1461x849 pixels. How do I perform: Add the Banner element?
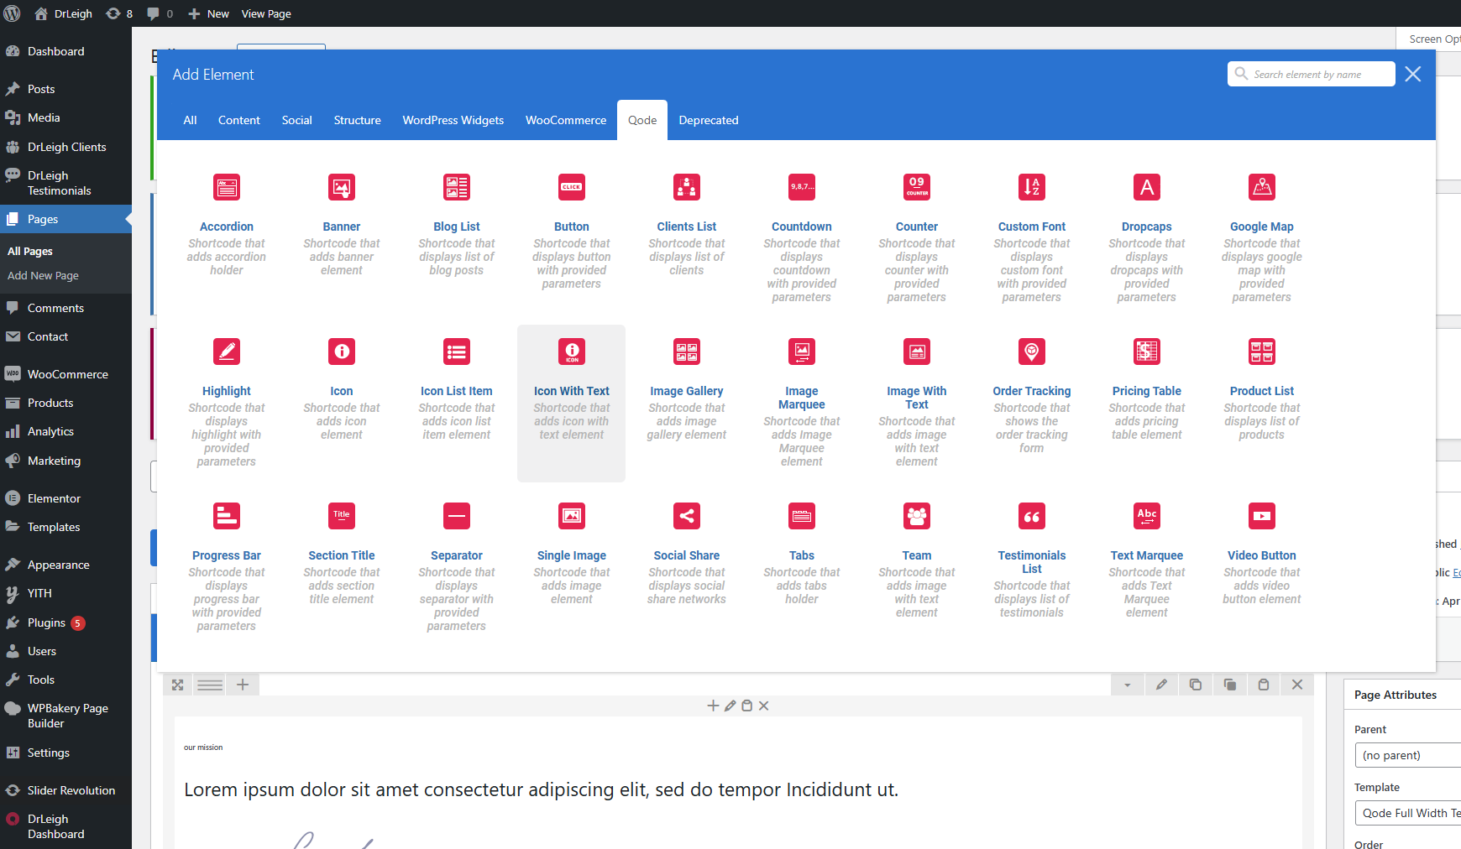click(x=342, y=227)
